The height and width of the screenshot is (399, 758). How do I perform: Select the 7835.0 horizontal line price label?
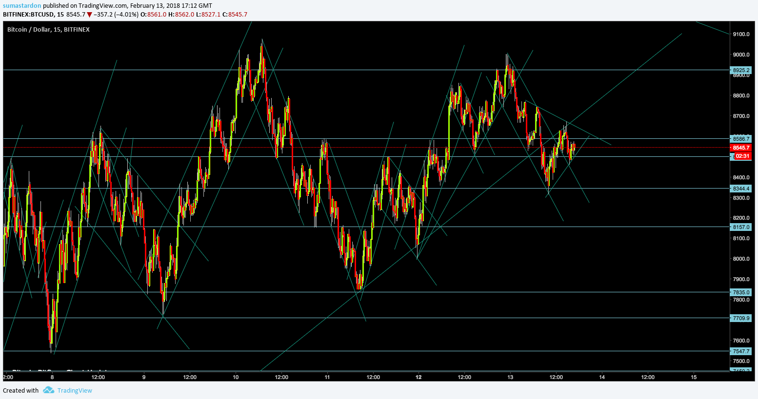click(741, 292)
